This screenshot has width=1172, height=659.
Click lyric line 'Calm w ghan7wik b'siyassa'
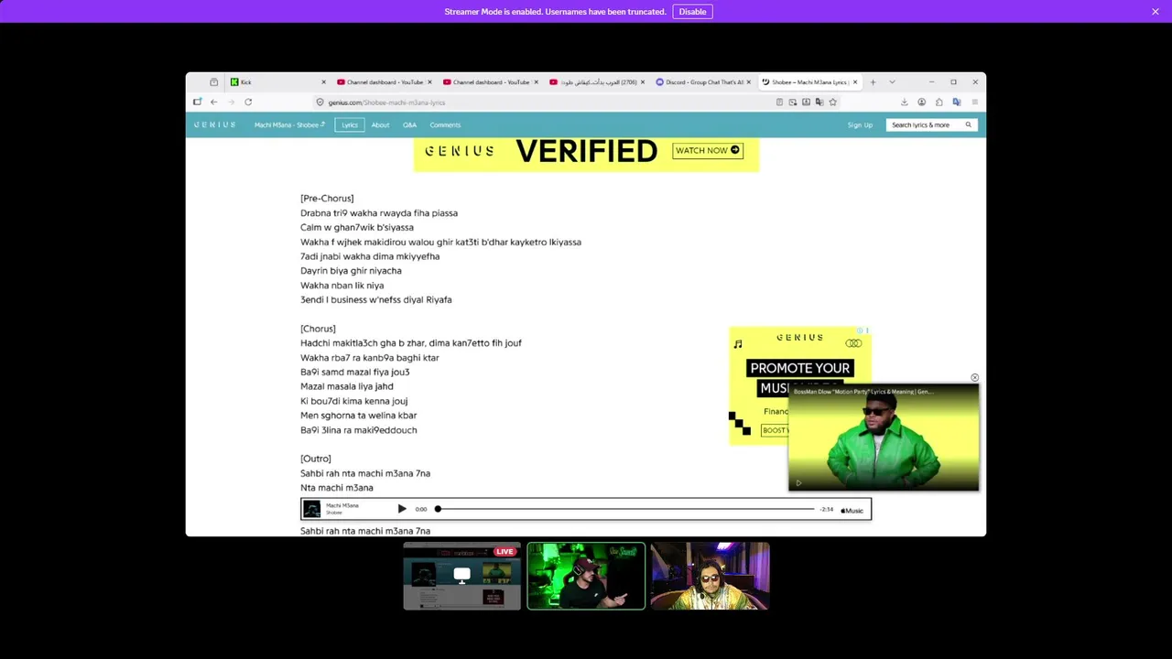tap(357, 227)
